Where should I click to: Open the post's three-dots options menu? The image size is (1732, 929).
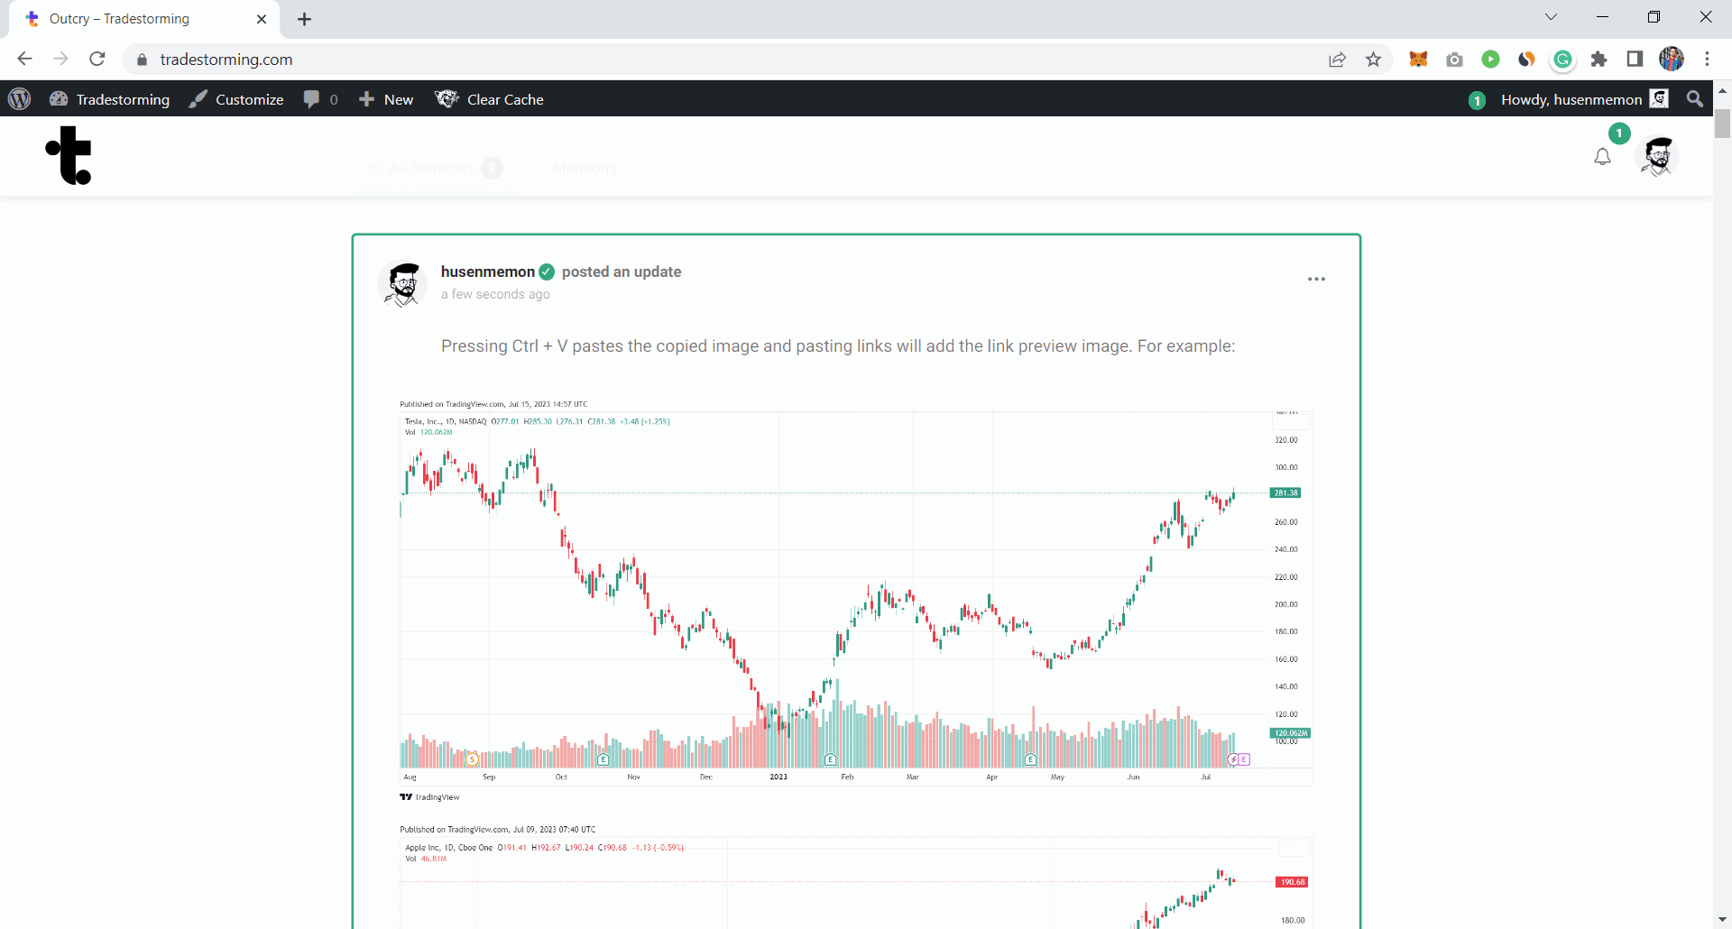tap(1316, 280)
